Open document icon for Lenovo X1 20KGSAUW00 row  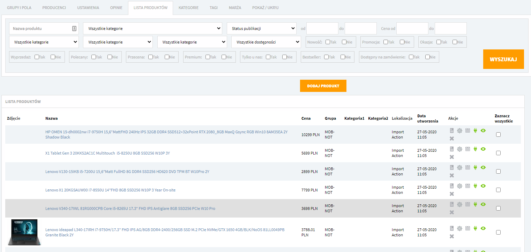coord(452,186)
